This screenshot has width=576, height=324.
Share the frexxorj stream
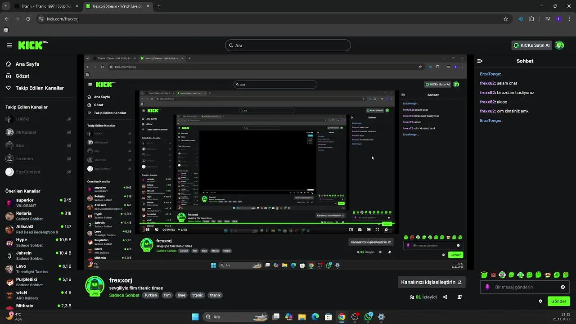[x=445, y=297]
